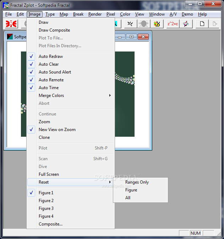Screen dimensions: 224x239
Task: Click the gray blob shape toolbar icon
Action: click(x=143, y=24)
